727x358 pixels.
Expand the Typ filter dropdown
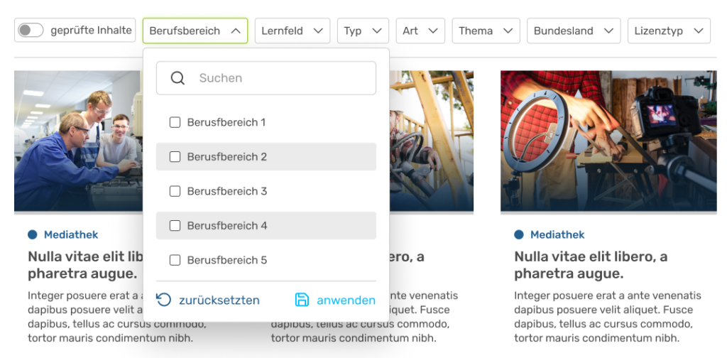pos(363,31)
